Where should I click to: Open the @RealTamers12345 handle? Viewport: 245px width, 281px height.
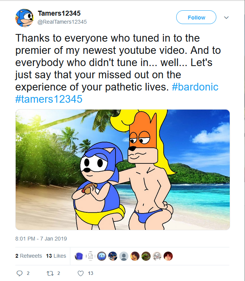(x=62, y=22)
